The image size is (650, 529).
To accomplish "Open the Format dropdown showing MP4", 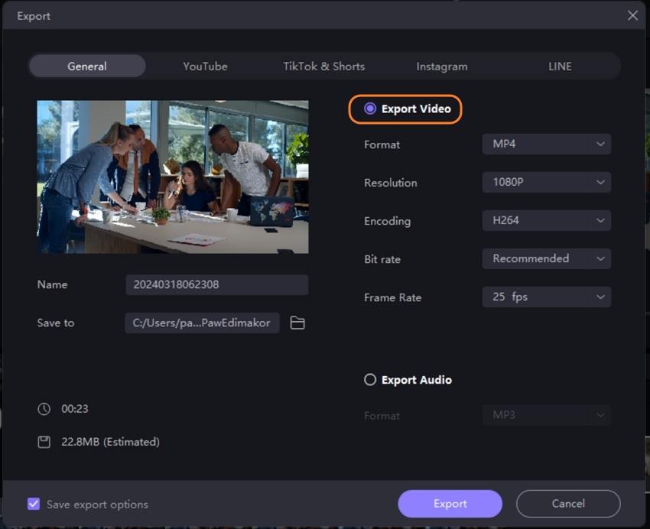I will tap(546, 144).
